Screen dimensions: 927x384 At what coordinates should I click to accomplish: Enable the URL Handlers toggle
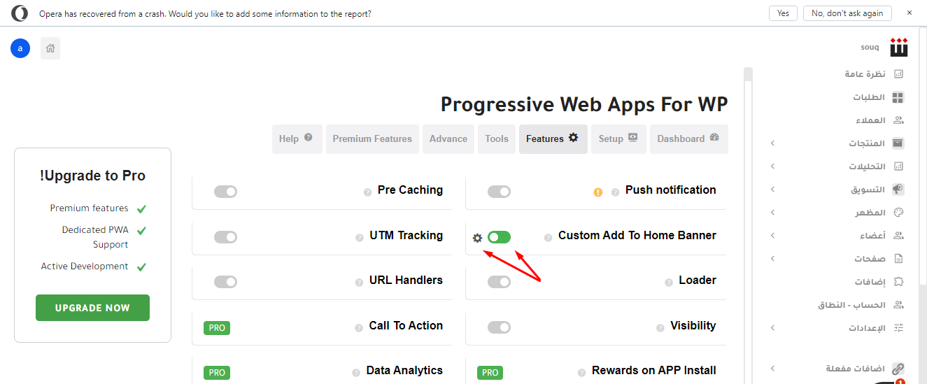point(225,282)
